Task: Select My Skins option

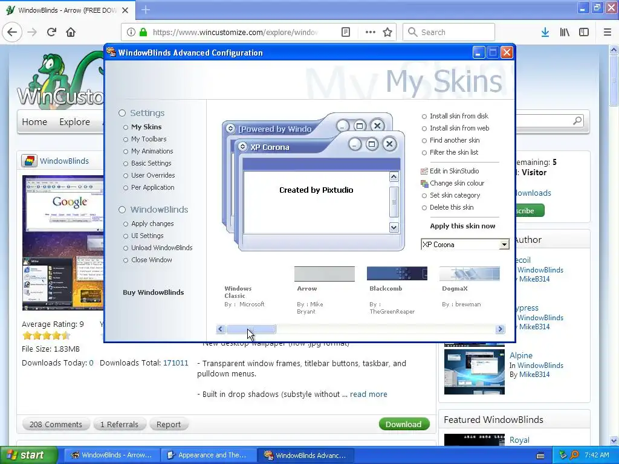Action: [146, 127]
